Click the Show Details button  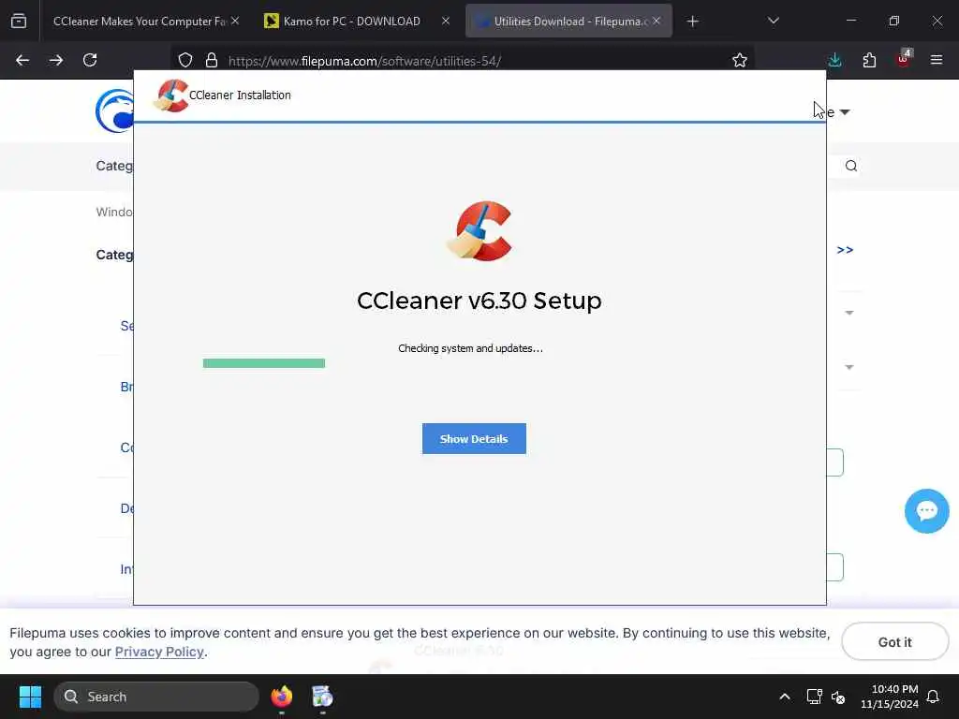point(474,438)
